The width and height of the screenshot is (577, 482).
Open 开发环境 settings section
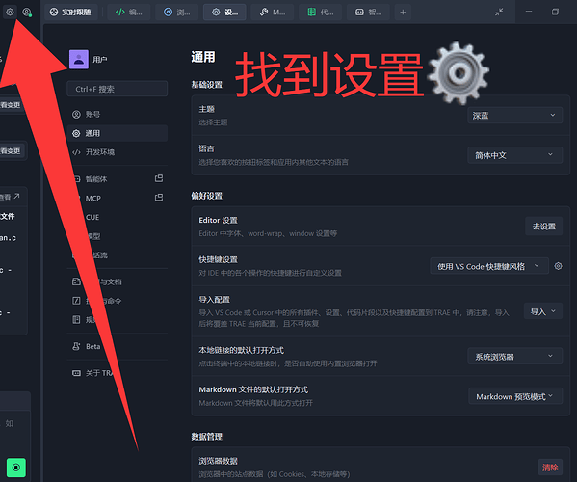coord(117,152)
